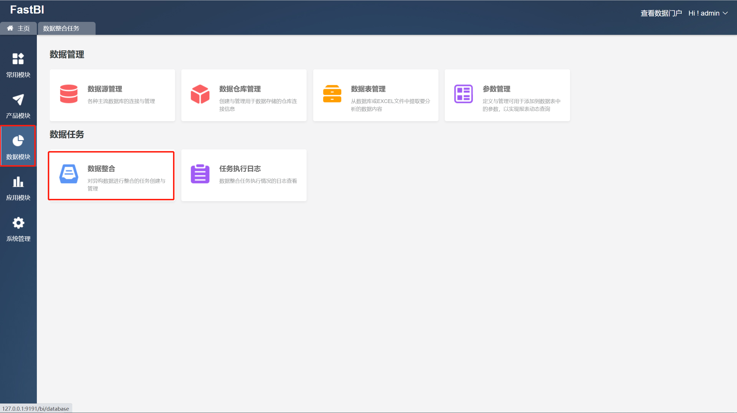This screenshot has height=413, width=737.
Task: Click the purple clipboard 任务执行日志 icon
Action: pyautogui.click(x=200, y=174)
